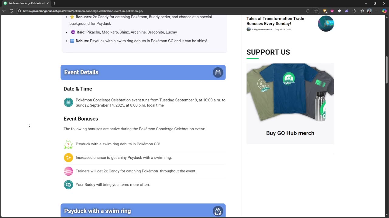The width and height of the screenshot is (389, 218).
Task: Select text 'Psyduck with a swim ring debuts in Pokémon GO!'
Action: [118, 144]
